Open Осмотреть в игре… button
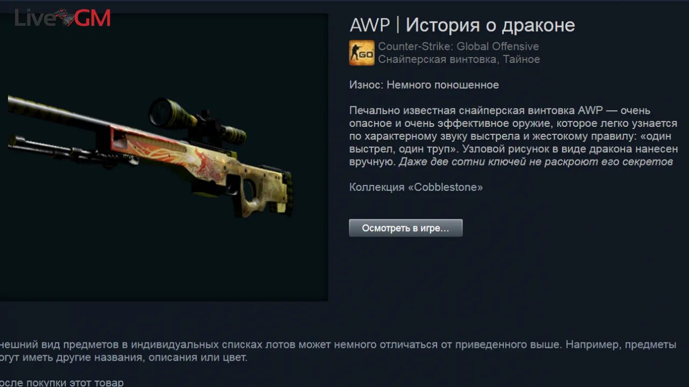Image resolution: width=689 pixels, height=387 pixels. [406, 228]
